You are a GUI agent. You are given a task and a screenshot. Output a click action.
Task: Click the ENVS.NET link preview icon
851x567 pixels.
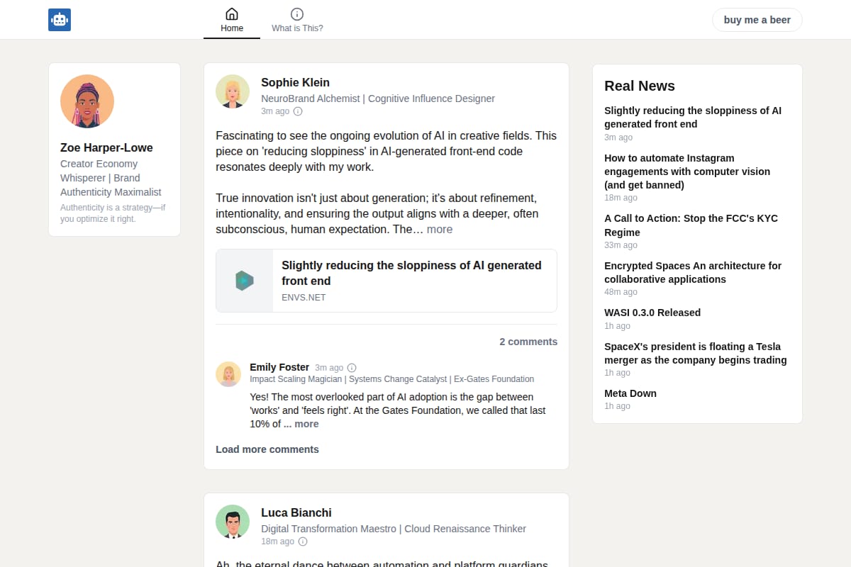(x=245, y=281)
